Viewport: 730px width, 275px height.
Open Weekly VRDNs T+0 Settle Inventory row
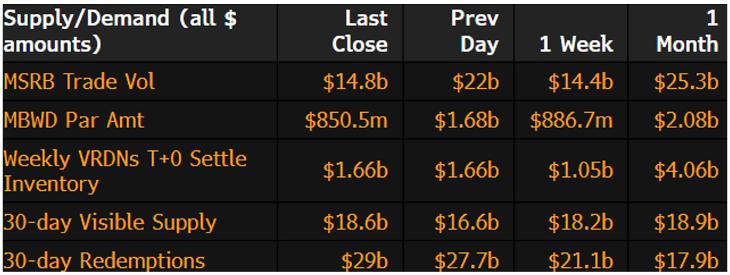[125, 171]
